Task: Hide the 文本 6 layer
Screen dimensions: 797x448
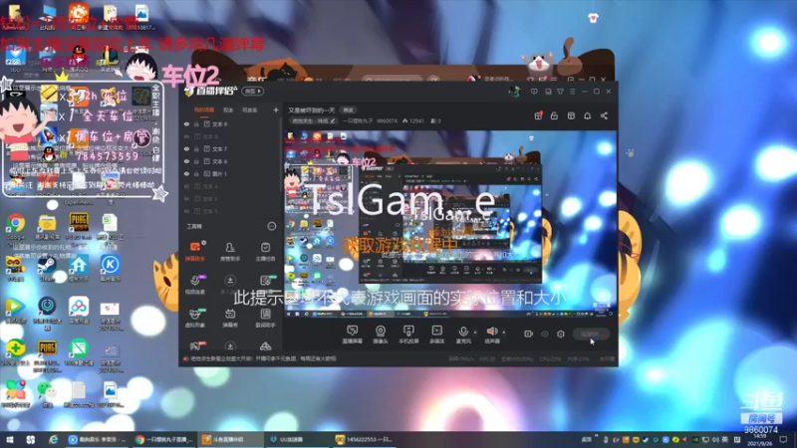Action: point(186,161)
